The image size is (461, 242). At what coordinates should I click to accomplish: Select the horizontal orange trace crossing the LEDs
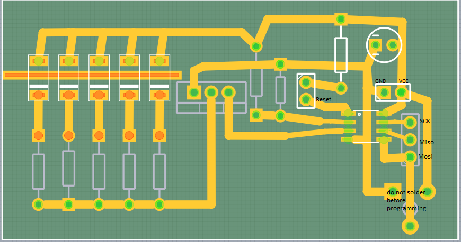pos(92,75)
